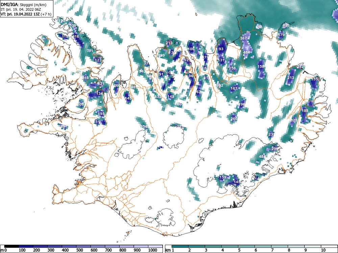Click the visibility value 711 on the map
338x253 pixels.
[90, 51]
